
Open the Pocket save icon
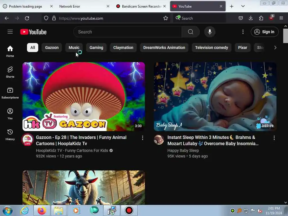(241, 18)
